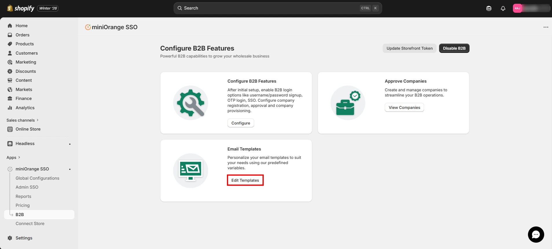Click the Analytics bar chart icon

pos(10,108)
